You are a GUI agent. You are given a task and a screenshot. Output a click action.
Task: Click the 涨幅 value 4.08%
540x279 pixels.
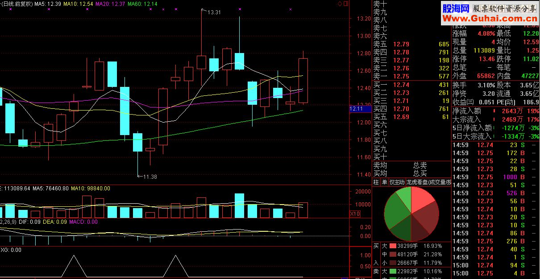point(486,33)
